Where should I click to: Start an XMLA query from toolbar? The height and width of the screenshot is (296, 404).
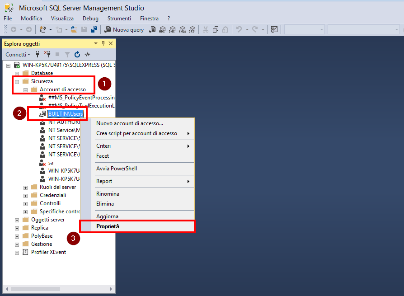coord(182,30)
